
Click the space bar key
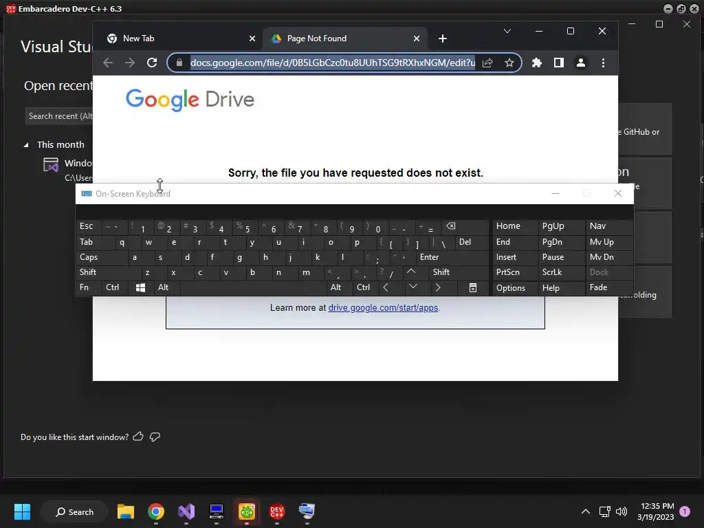254,287
